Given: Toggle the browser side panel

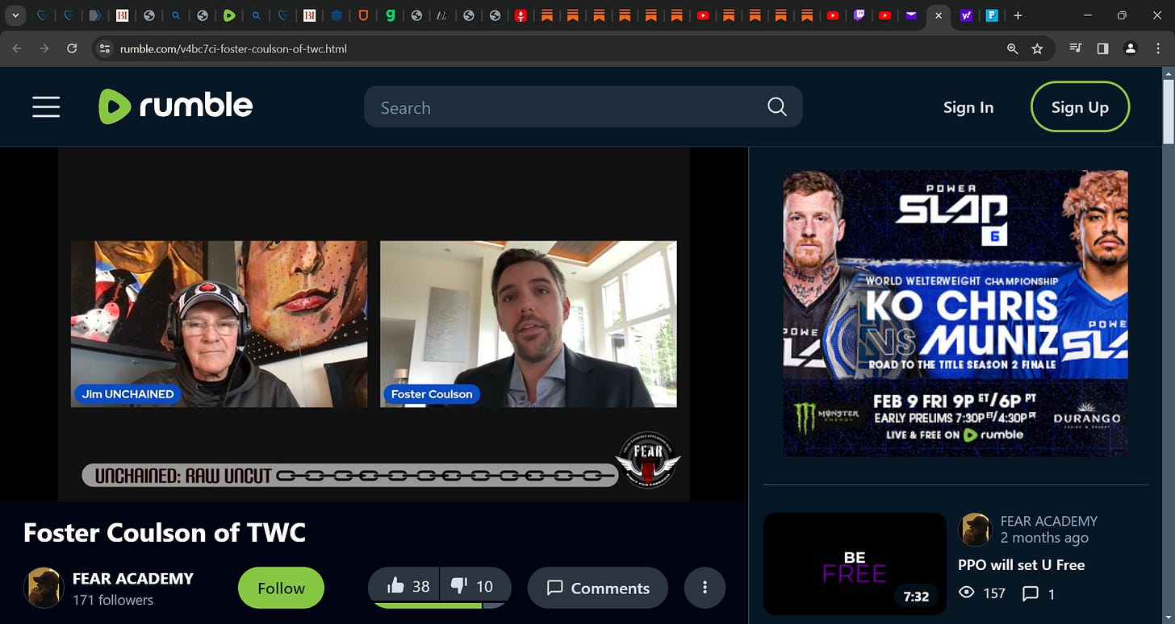Looking at the screenshot, I should 1102,48.
